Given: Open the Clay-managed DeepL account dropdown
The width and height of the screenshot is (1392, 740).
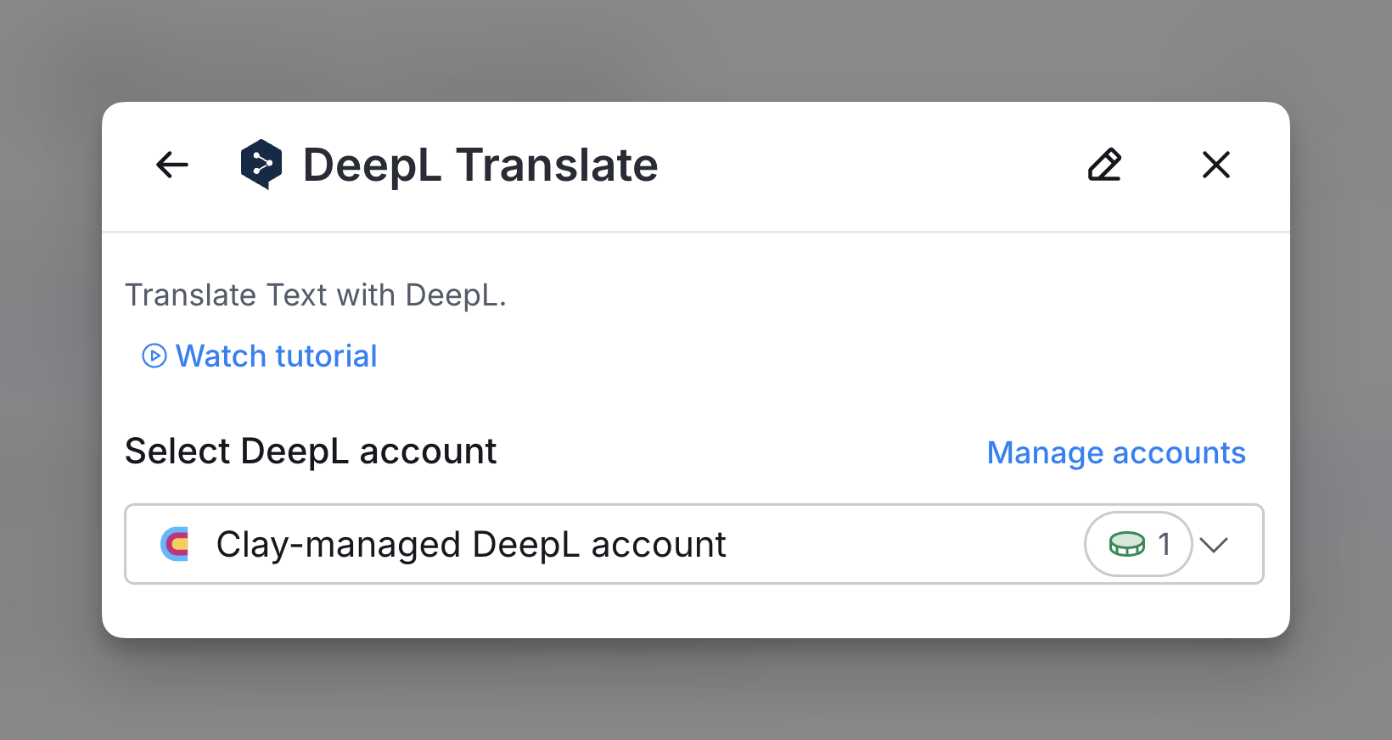Looking at the screenshot, I should click(x=694, y=544).
